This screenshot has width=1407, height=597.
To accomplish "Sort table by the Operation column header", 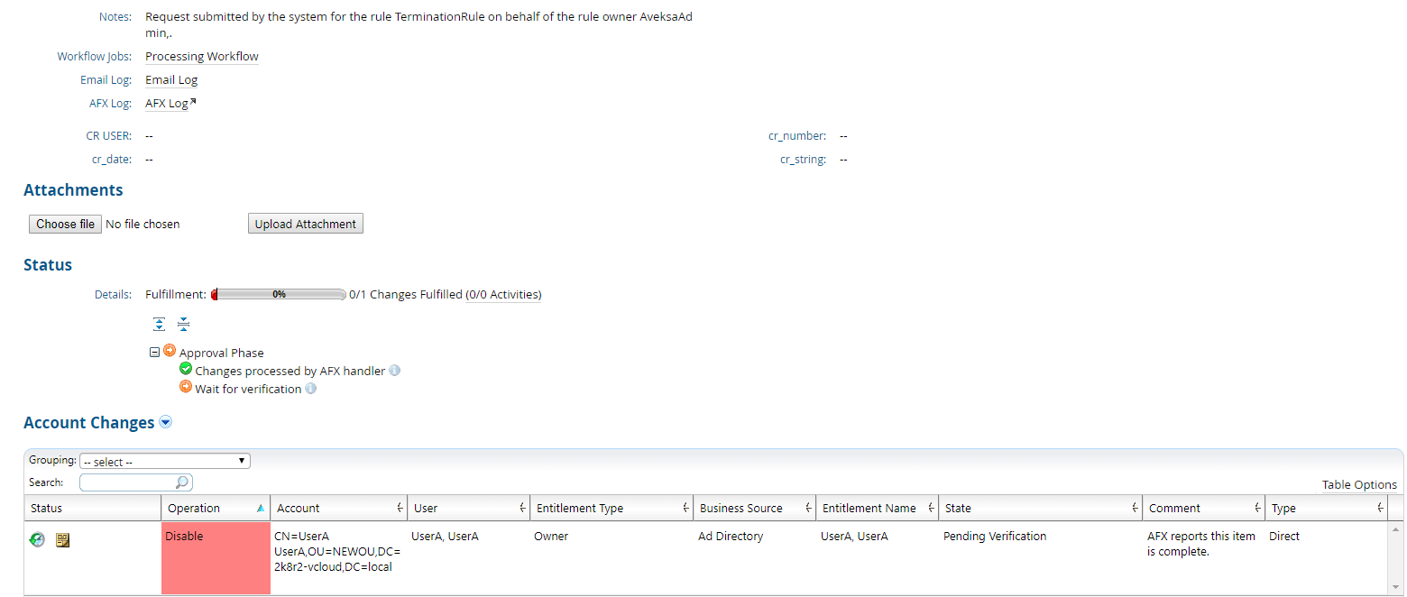I will [x=215, y=509].
